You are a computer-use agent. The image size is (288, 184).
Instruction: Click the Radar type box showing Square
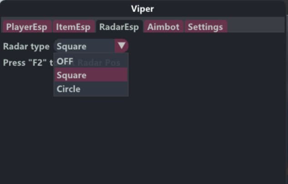85,46
